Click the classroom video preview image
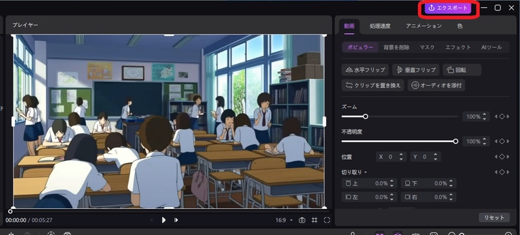 [x=168, y=121]
